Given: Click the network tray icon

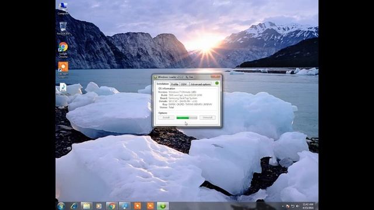Looking at the screenshot, I should pos(293,206).
